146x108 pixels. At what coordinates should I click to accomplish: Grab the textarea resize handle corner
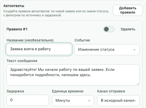(138, 84)
